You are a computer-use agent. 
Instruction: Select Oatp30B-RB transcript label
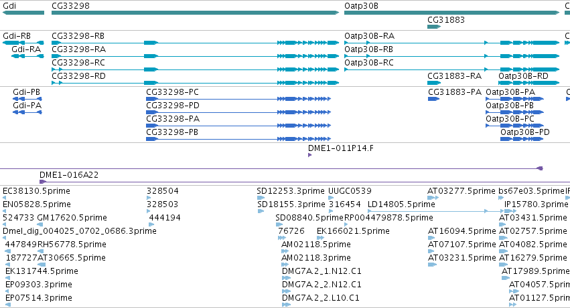click(368, 49)
